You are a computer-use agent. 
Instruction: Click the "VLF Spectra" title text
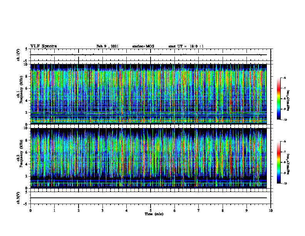coord(44,46)
